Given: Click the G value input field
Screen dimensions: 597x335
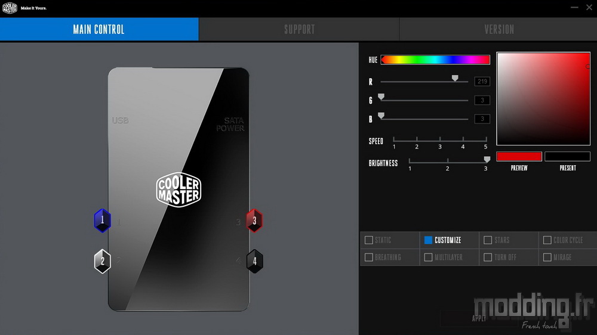Looking at the screenshot, I should pyautogui.click(x=482, y=100).
